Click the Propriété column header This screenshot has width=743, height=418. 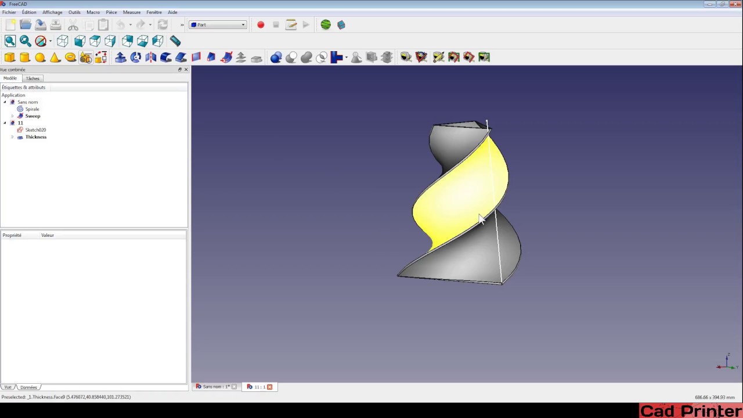[12, 235]
